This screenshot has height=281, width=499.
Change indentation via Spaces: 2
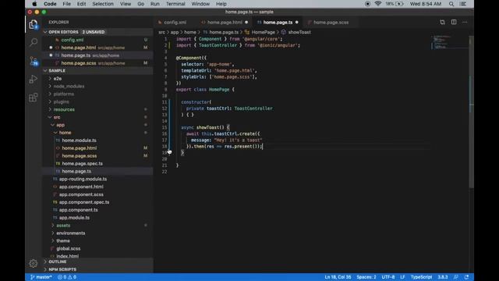coord(366,277)
